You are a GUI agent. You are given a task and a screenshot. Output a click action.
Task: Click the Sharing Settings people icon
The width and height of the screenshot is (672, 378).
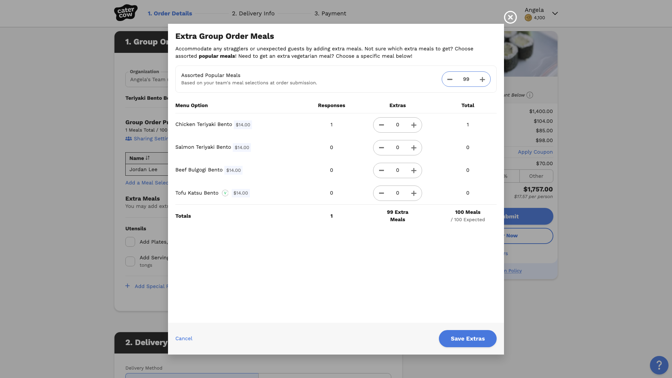pos(128,139)
